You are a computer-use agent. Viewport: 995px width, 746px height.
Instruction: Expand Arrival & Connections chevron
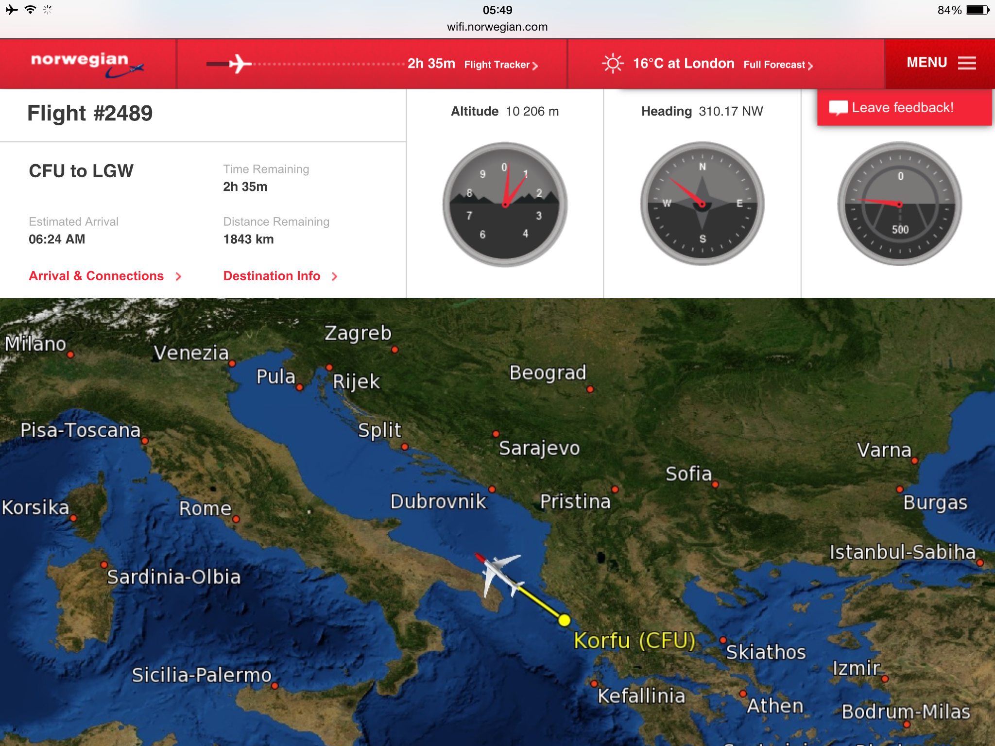tap(178, 276)
